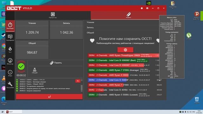203x114 pixels.
Task: Select the AMD Ryzen 9 5900X bar
Action: click(x=108, y=75)
